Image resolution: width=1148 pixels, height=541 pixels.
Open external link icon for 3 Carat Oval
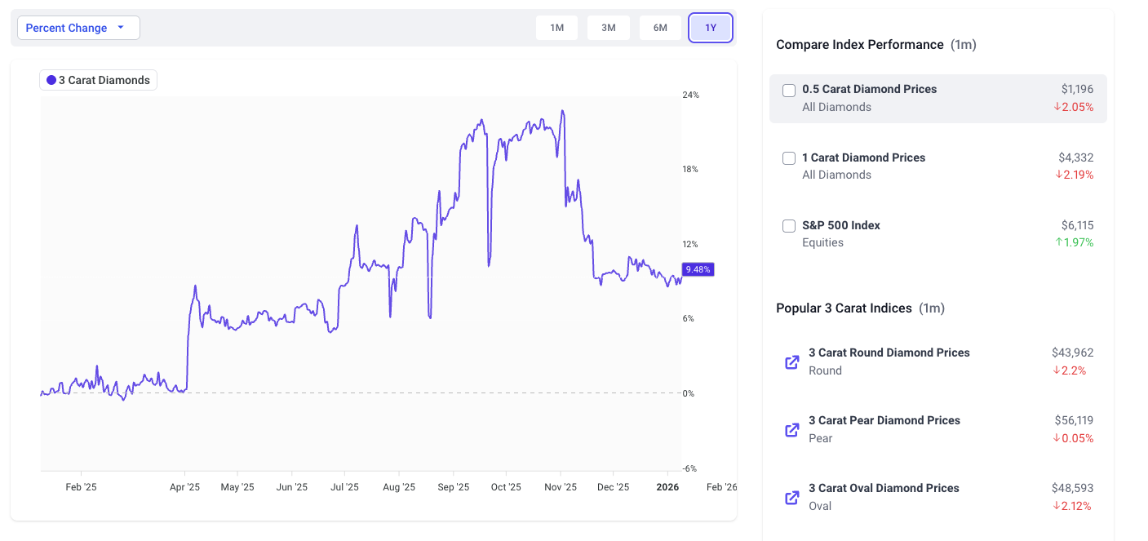[791, 497]
